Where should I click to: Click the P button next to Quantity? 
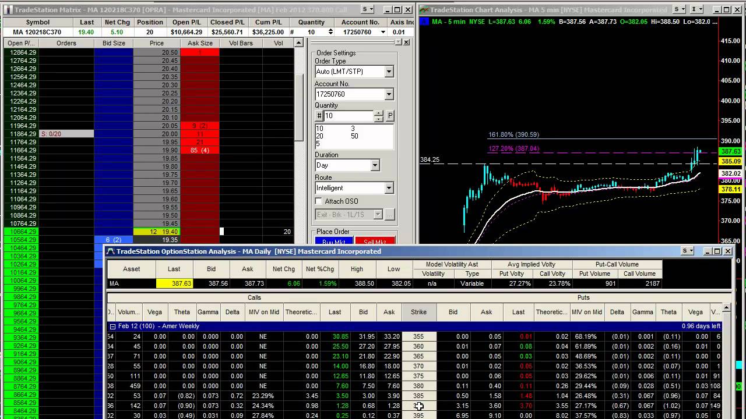coord(390,116)
